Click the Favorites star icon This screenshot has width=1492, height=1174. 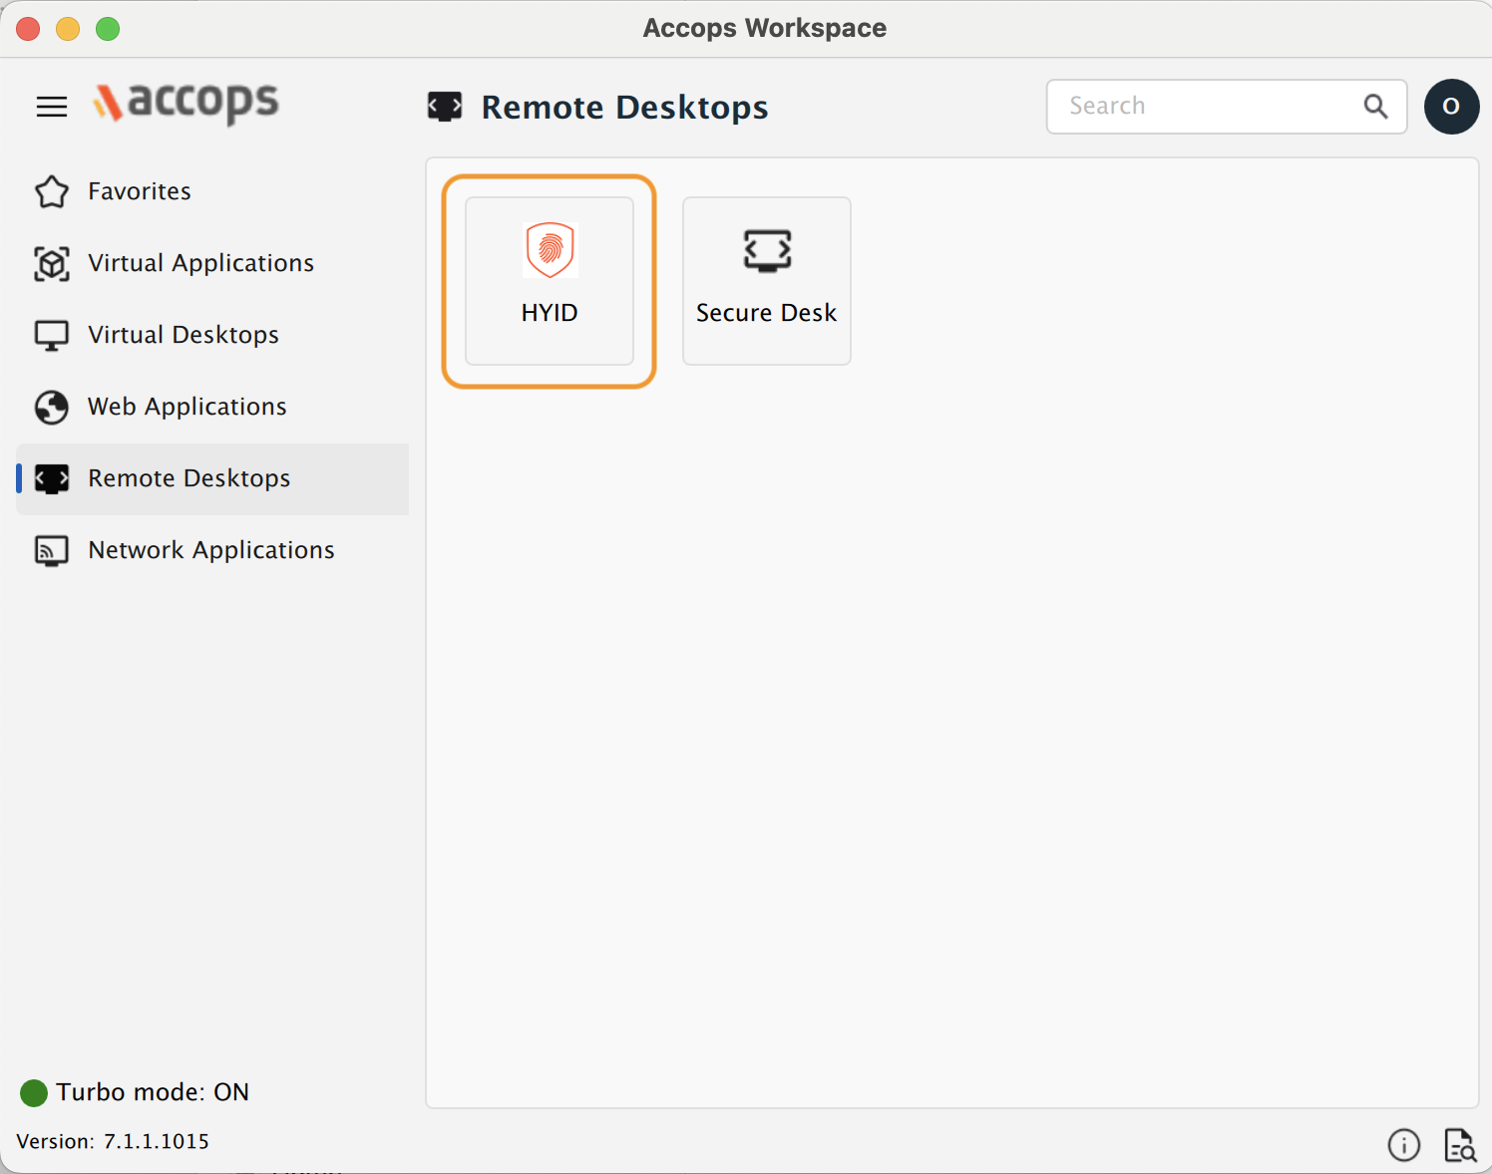pos(52,191)
